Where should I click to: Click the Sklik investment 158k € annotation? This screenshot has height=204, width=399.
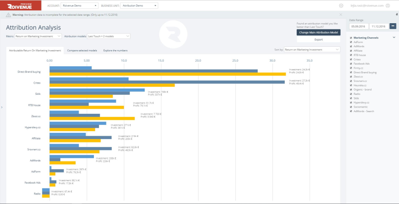[x=158, y=92]
